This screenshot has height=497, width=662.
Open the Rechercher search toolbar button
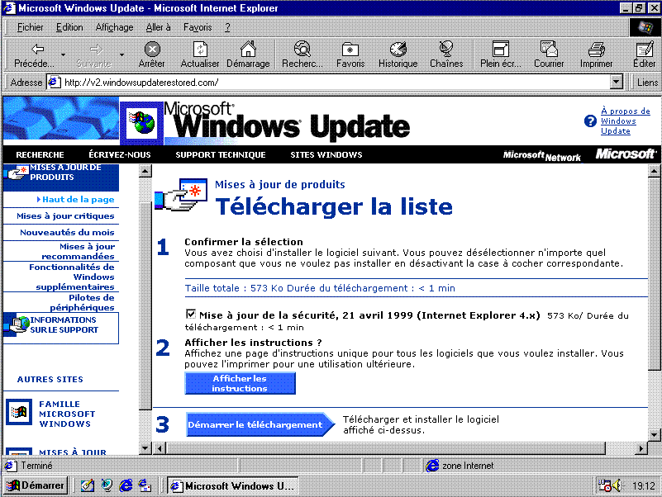click(x=302, y=54)
